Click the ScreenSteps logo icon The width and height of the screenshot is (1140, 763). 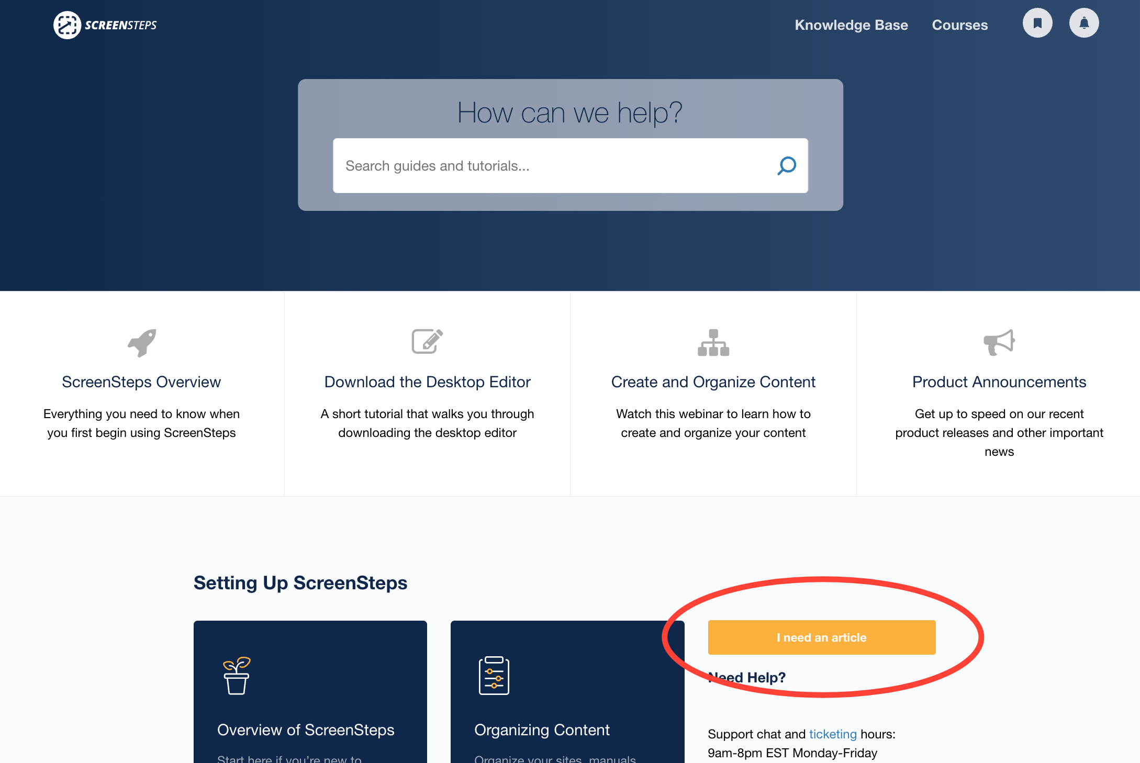coord(67,25)
